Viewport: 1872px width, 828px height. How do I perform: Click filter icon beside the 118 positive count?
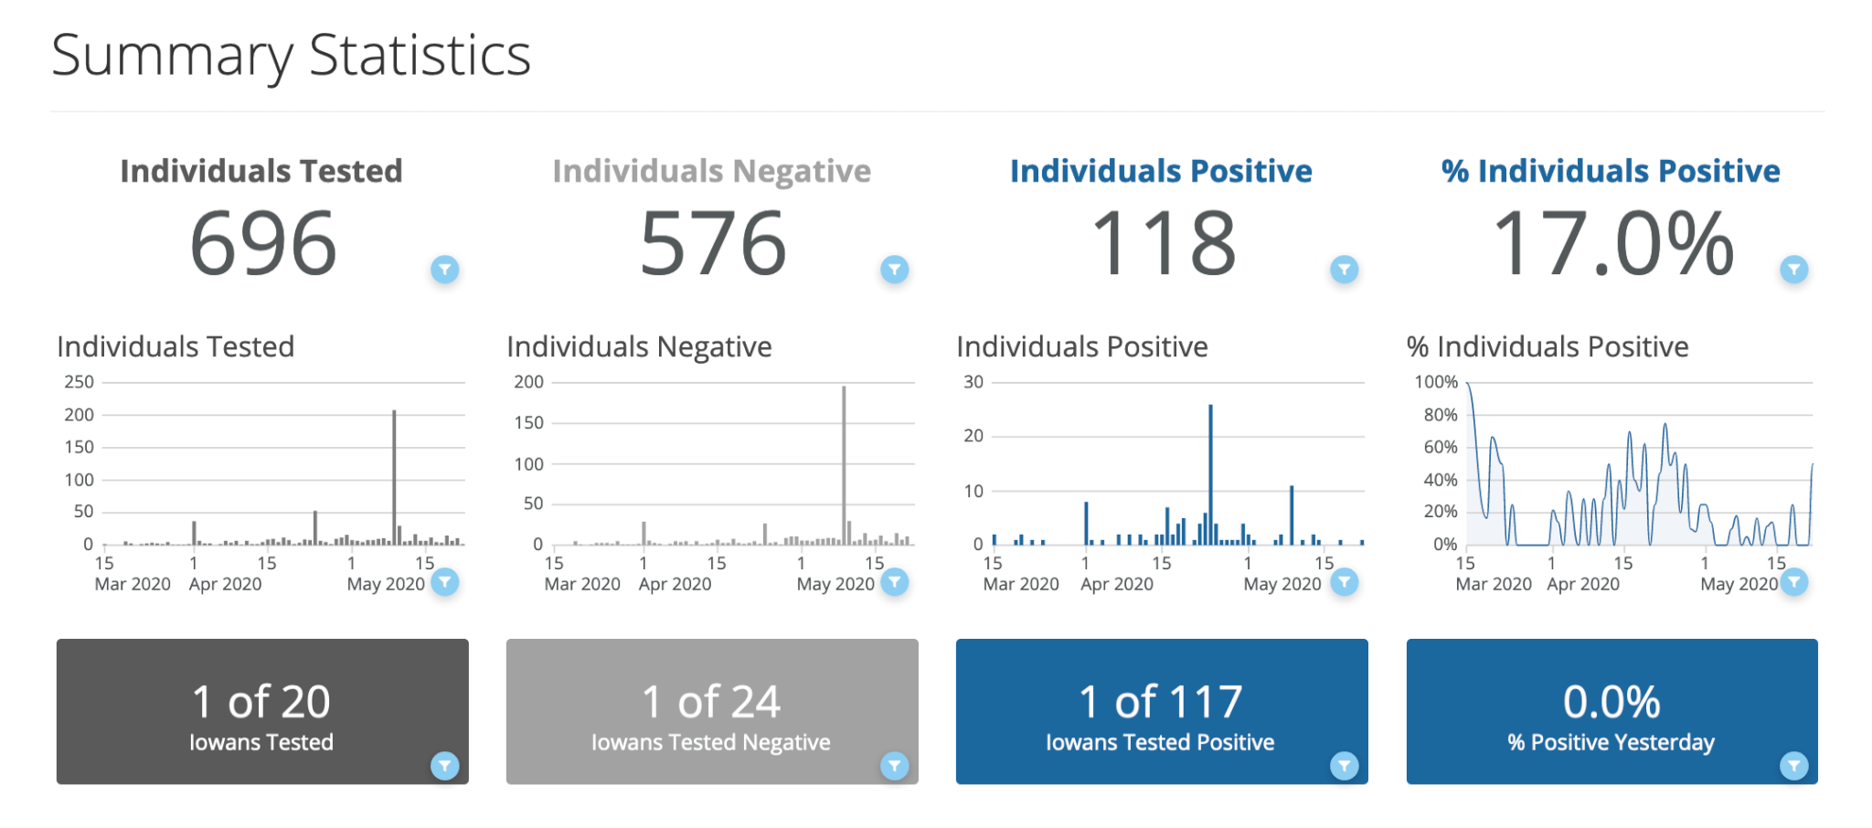(x=1345, y=270)
